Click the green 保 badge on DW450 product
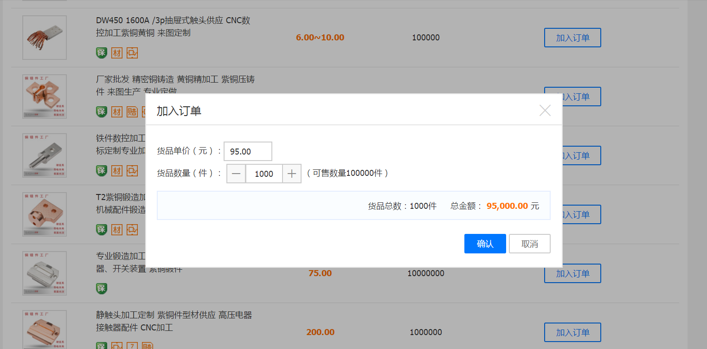Viewport: 707px width, 349px height. click(102, 53)
